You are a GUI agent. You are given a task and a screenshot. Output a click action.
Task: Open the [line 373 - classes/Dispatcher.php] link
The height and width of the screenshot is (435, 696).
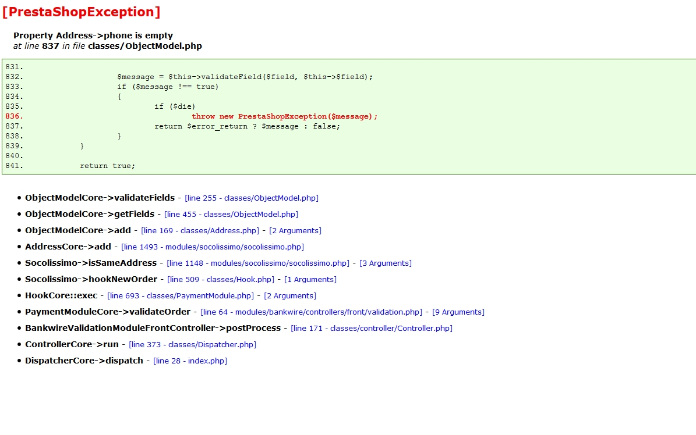tap(192, 344)
